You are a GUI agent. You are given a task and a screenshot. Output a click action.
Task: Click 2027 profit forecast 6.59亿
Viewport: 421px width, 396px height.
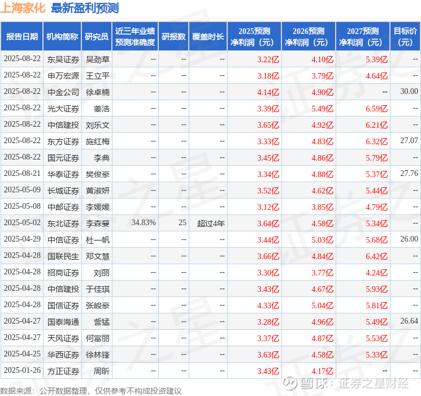(377, 109)
